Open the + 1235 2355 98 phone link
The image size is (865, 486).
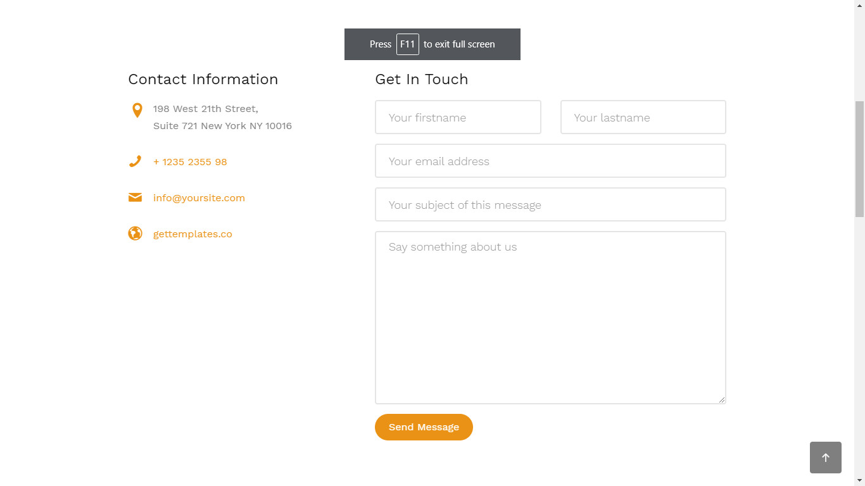point(190,162)
